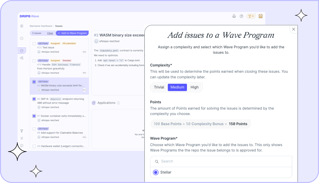The image size is (319, 183).
Task: Click the compass explore icon in sidebar
Action: [22, 26]
